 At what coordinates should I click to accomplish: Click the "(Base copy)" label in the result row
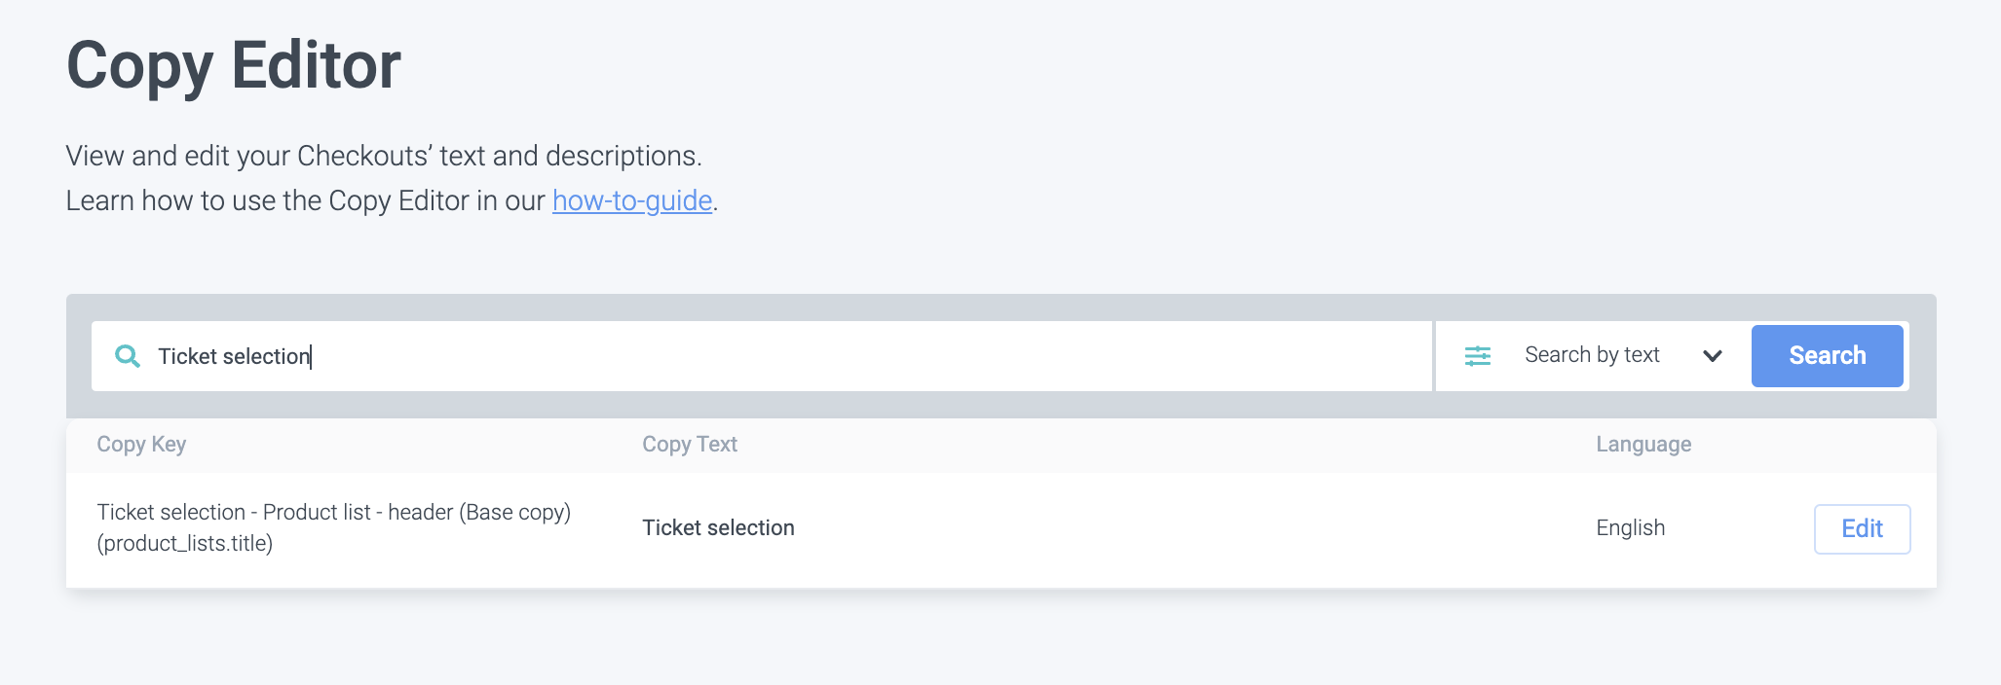[515, 512]
